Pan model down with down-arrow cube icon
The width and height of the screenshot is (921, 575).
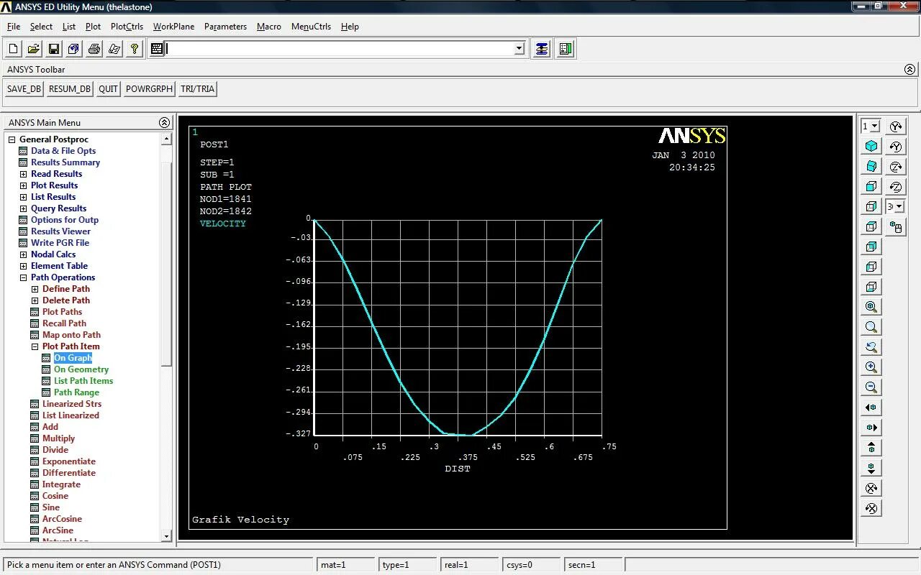click(x=871, y=468)
